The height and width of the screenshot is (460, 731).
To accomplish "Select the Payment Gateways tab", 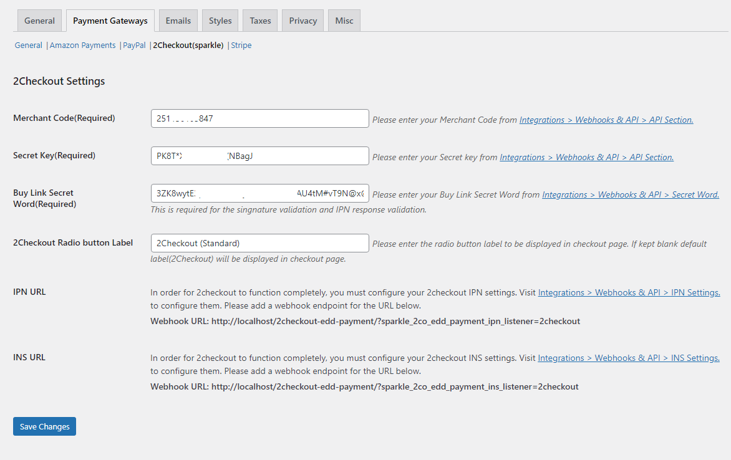I will pyautogui.click(x=110, y=21).
